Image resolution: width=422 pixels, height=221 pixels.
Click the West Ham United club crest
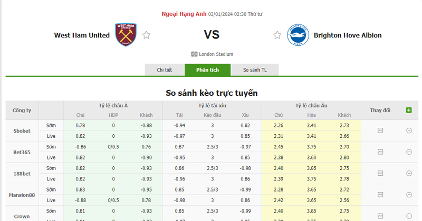(x=126, y=35)
